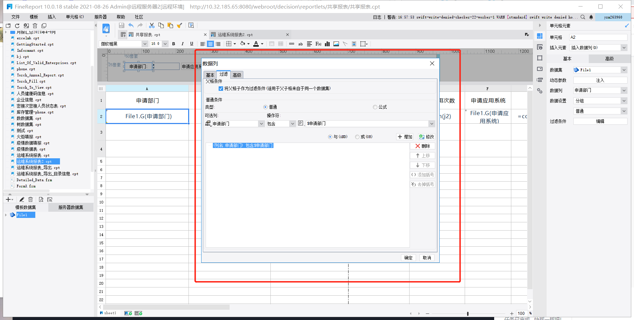This screenshot has height=320, width=634.
Task: Click the format painter brush icon
Action: click(x=179, y=25)
